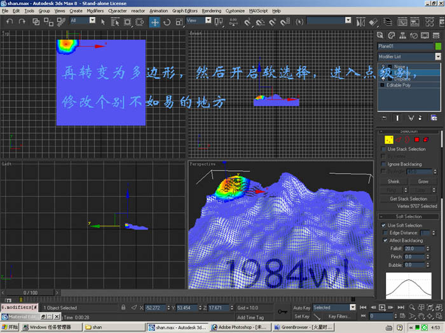
Task: Click the Grow selection button
Action: point(423,181)
